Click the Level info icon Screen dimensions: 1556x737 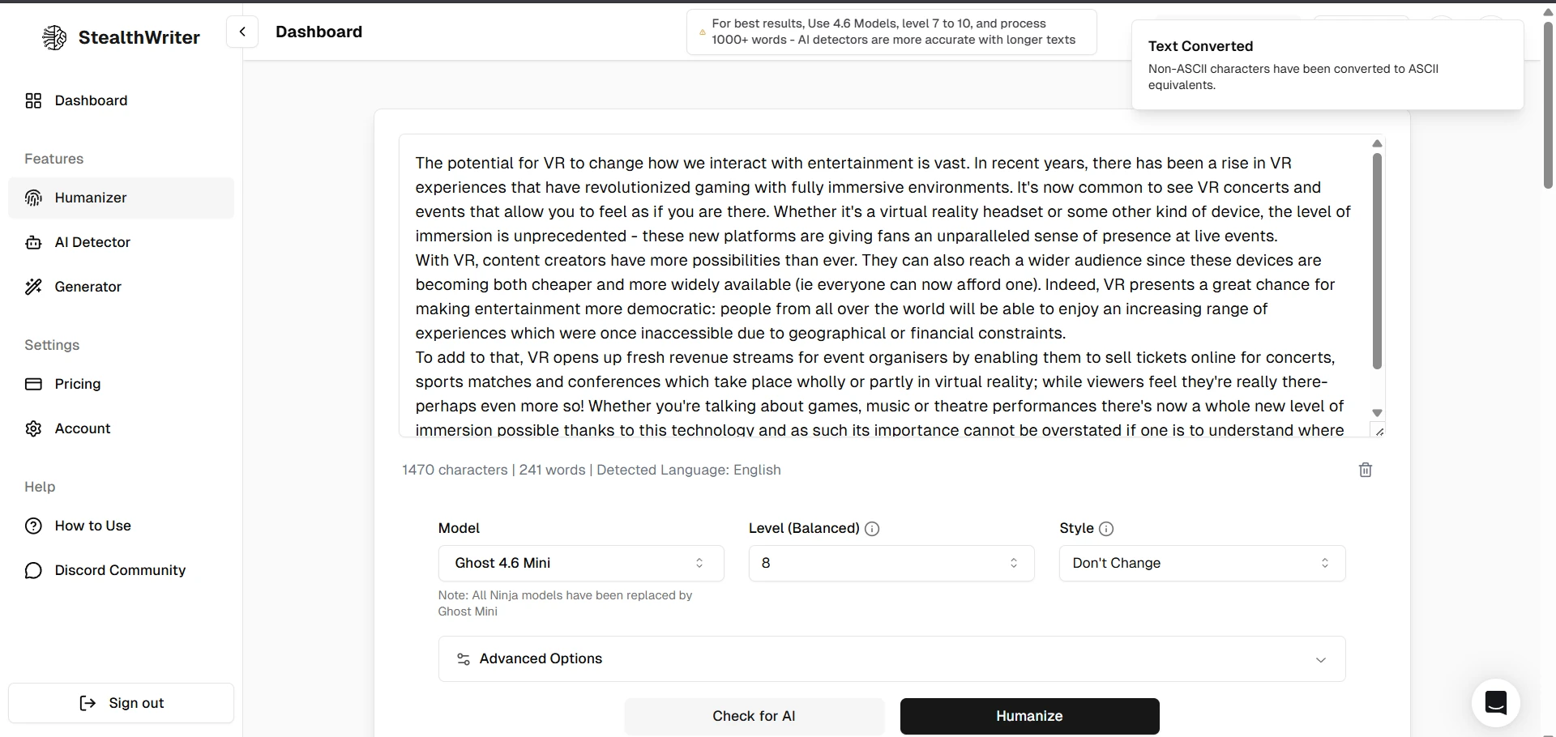point(872,529)
